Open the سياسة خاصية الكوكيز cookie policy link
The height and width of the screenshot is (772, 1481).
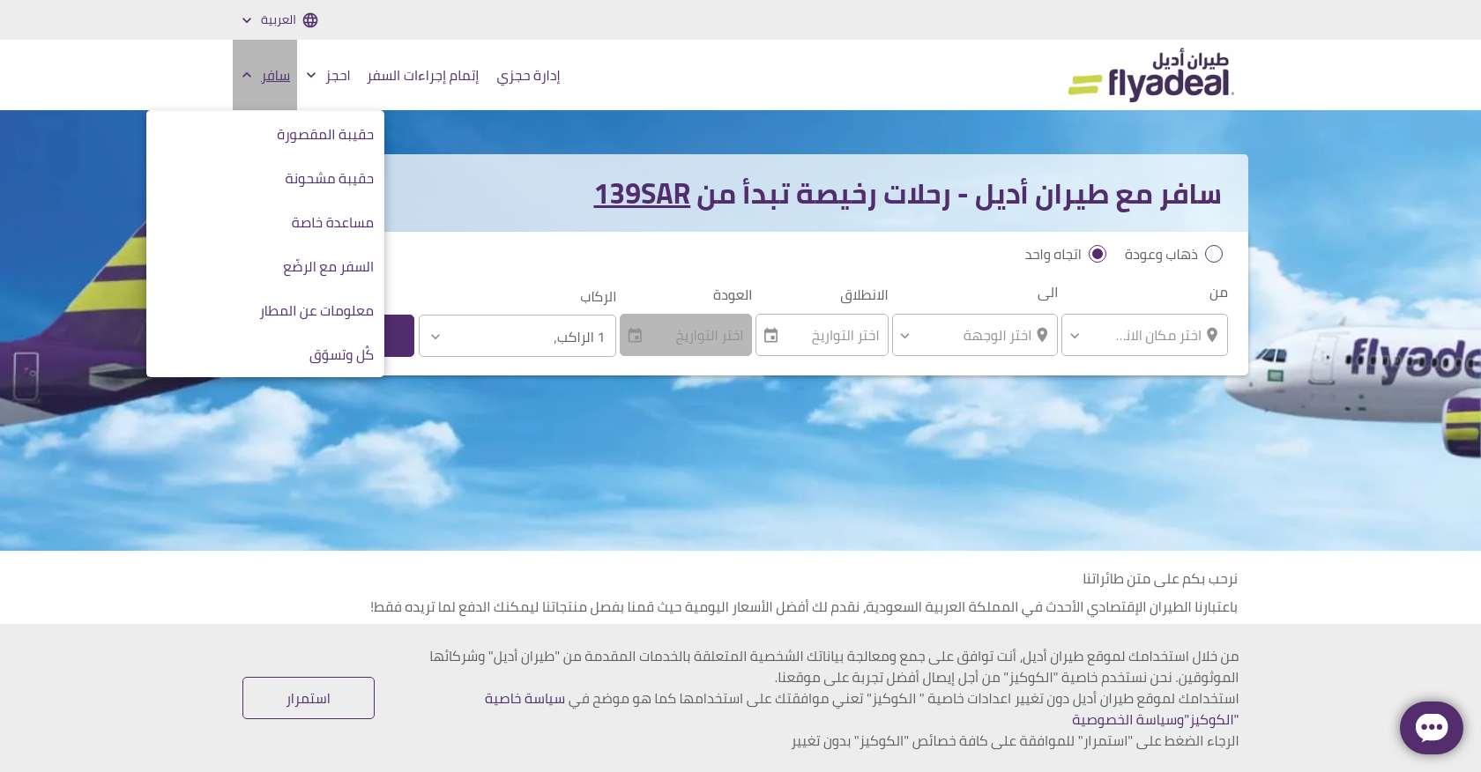524,699
